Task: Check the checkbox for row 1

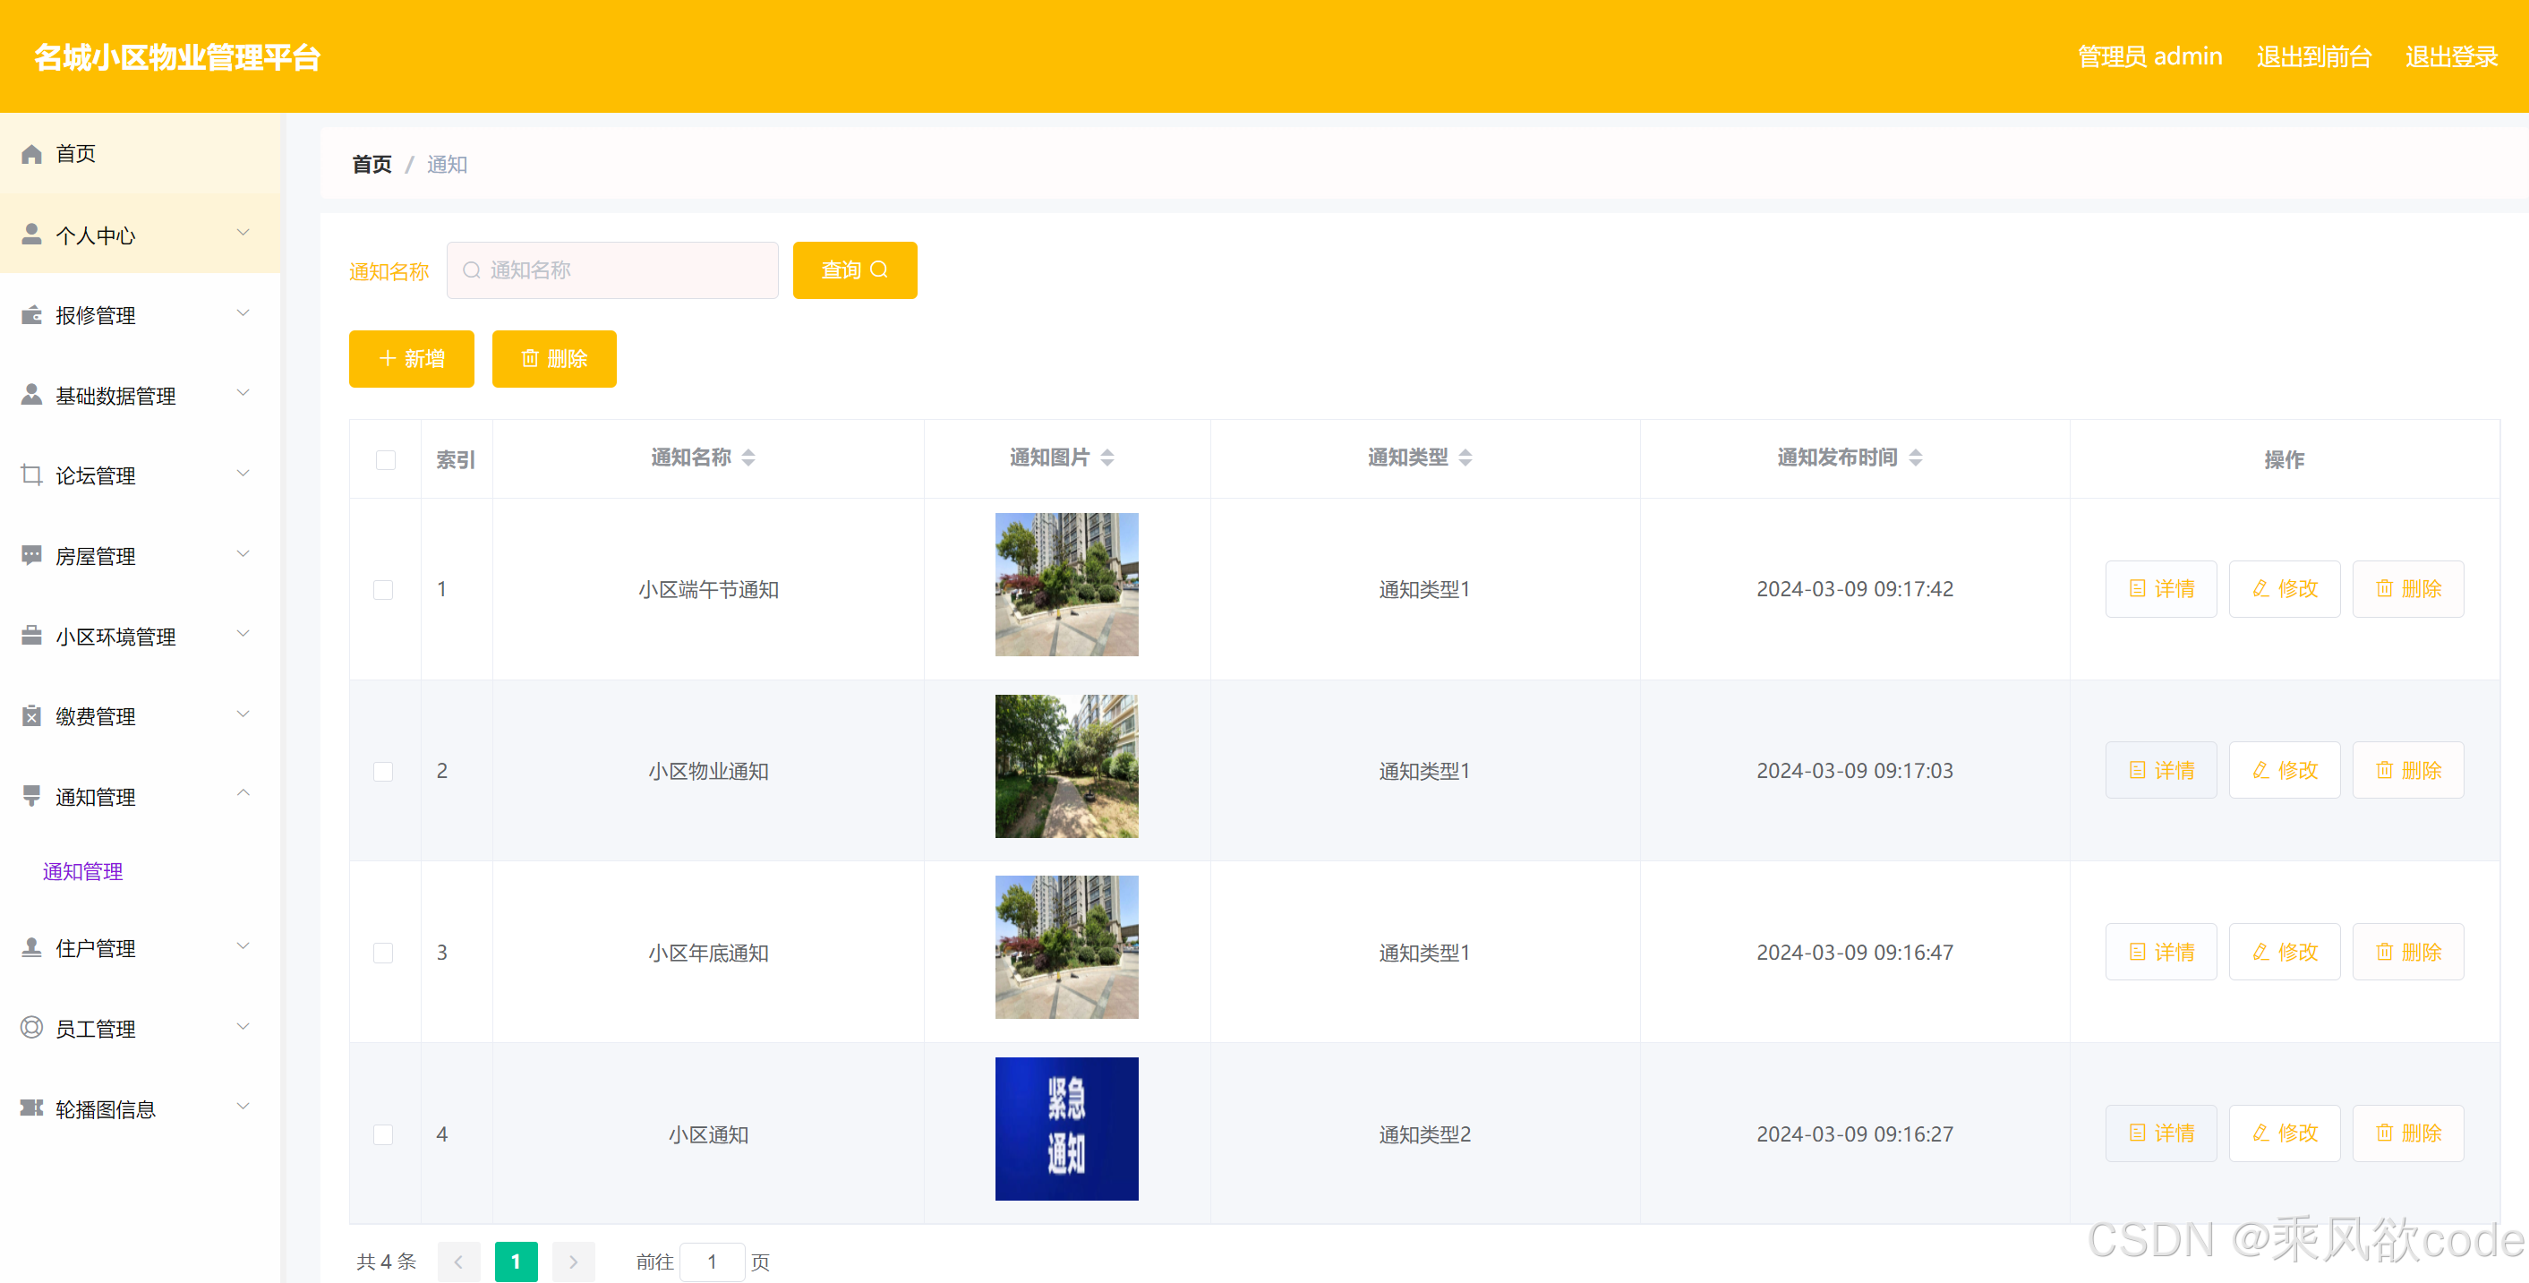Action: click(x=383, y=589)
